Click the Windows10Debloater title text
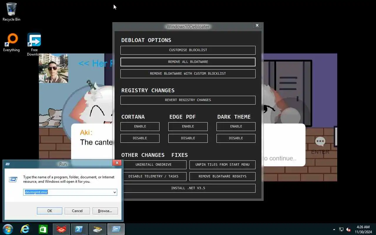Screen dimensions: 376x235 pos(188,26)
